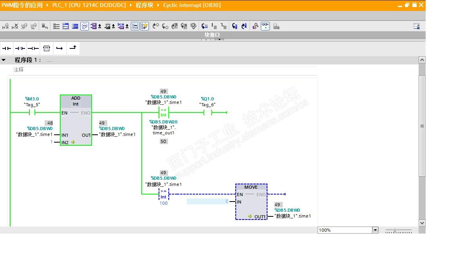Click the Close all networks icon

[66, 26]
